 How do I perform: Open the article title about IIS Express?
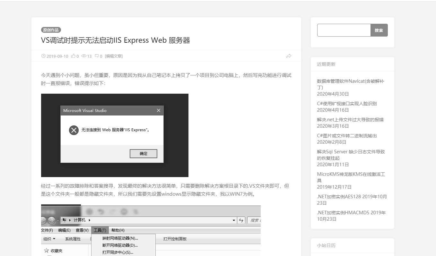(116, 40)
